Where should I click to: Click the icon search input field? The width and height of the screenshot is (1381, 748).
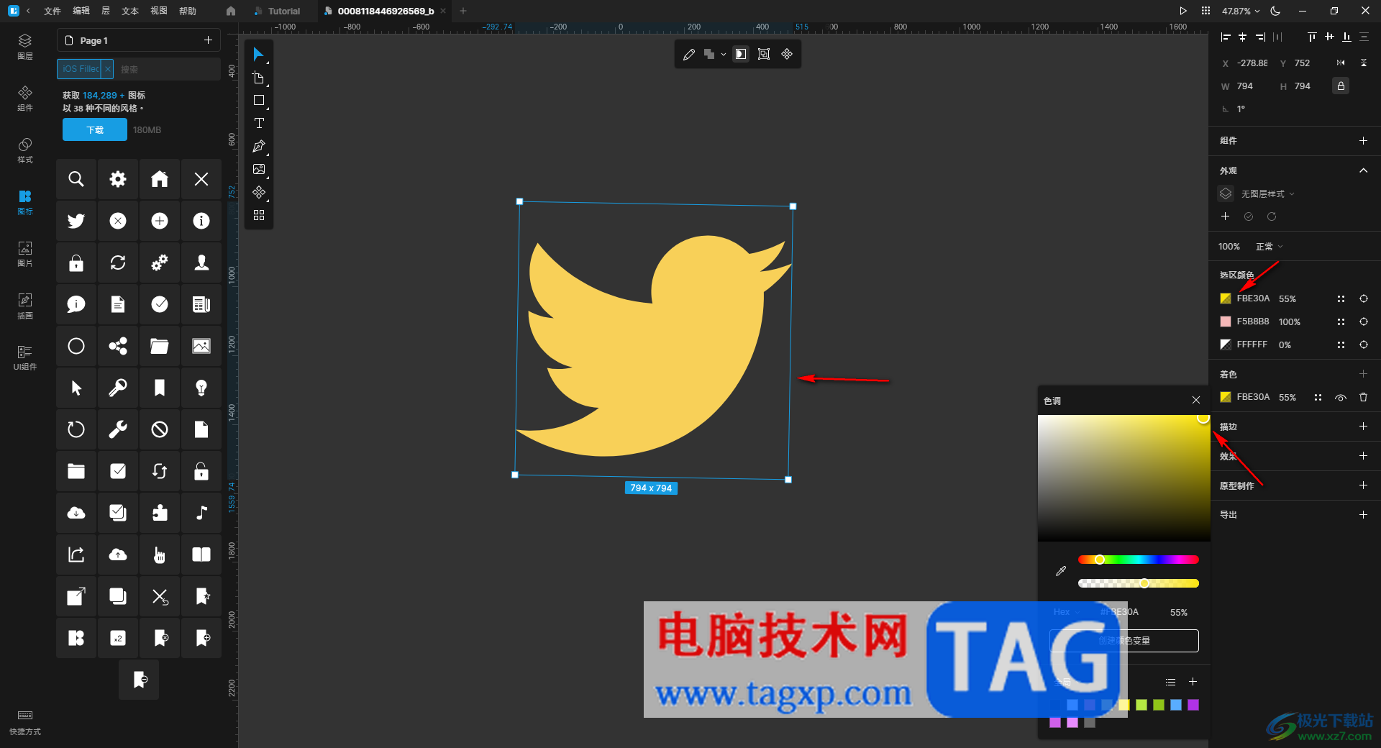[x=167, y=69]
